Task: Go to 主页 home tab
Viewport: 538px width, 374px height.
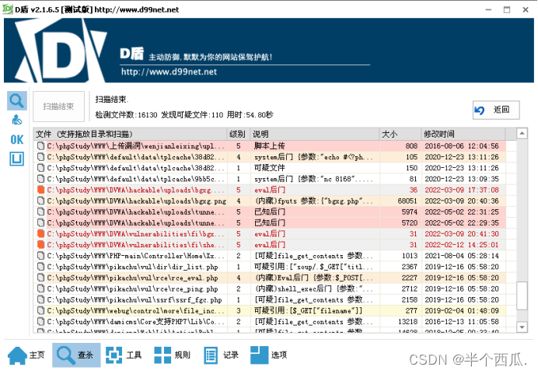Action: click(26, 355)
